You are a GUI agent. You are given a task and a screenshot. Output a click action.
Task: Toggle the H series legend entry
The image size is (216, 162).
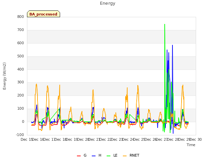point(97,155)
